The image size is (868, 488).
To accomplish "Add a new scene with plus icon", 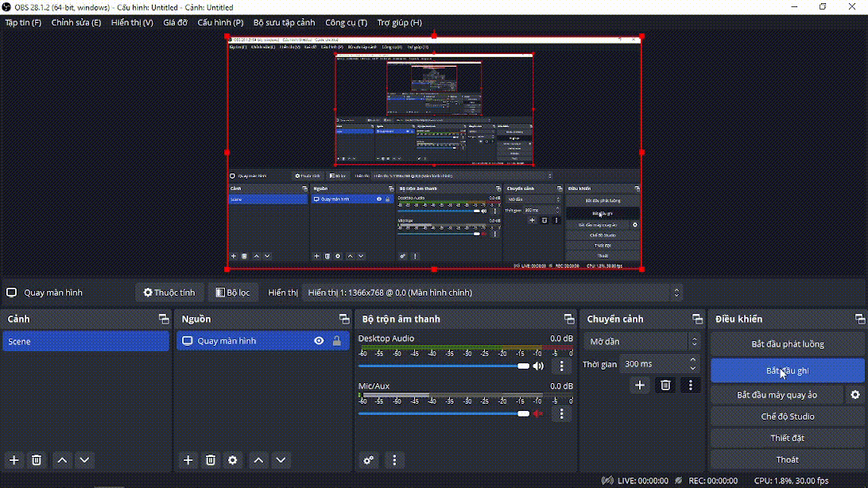I will 14,460.
